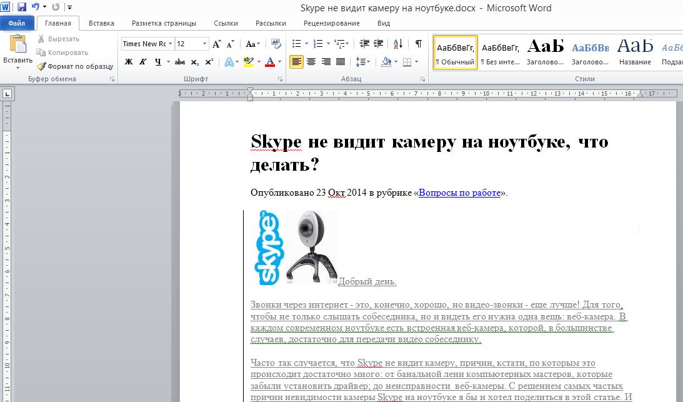Select the Skype logo image in document
The height and width of the screenshot is (402, 683).
point(269,248)
